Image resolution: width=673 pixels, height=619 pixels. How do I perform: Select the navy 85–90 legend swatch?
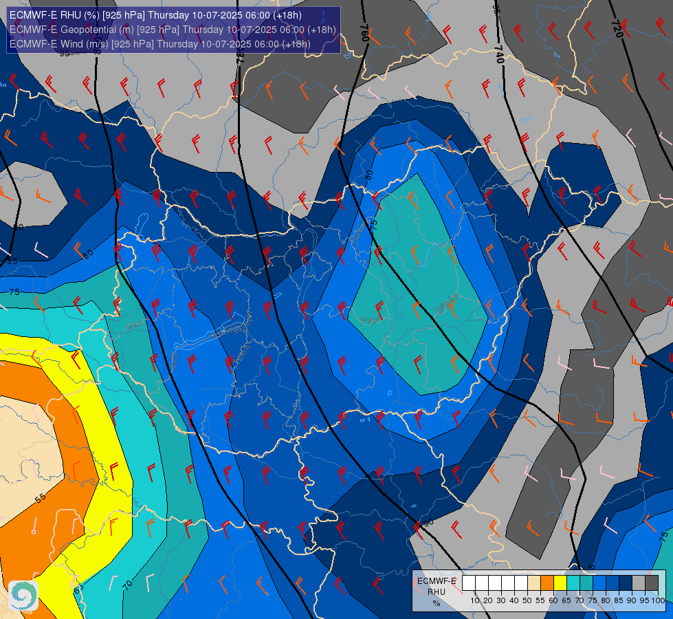(626, 583)
